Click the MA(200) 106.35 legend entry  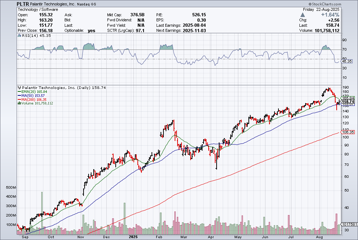click(x=34, y=99)
